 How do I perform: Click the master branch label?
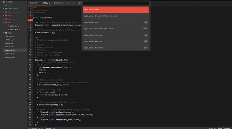point(213,128)
